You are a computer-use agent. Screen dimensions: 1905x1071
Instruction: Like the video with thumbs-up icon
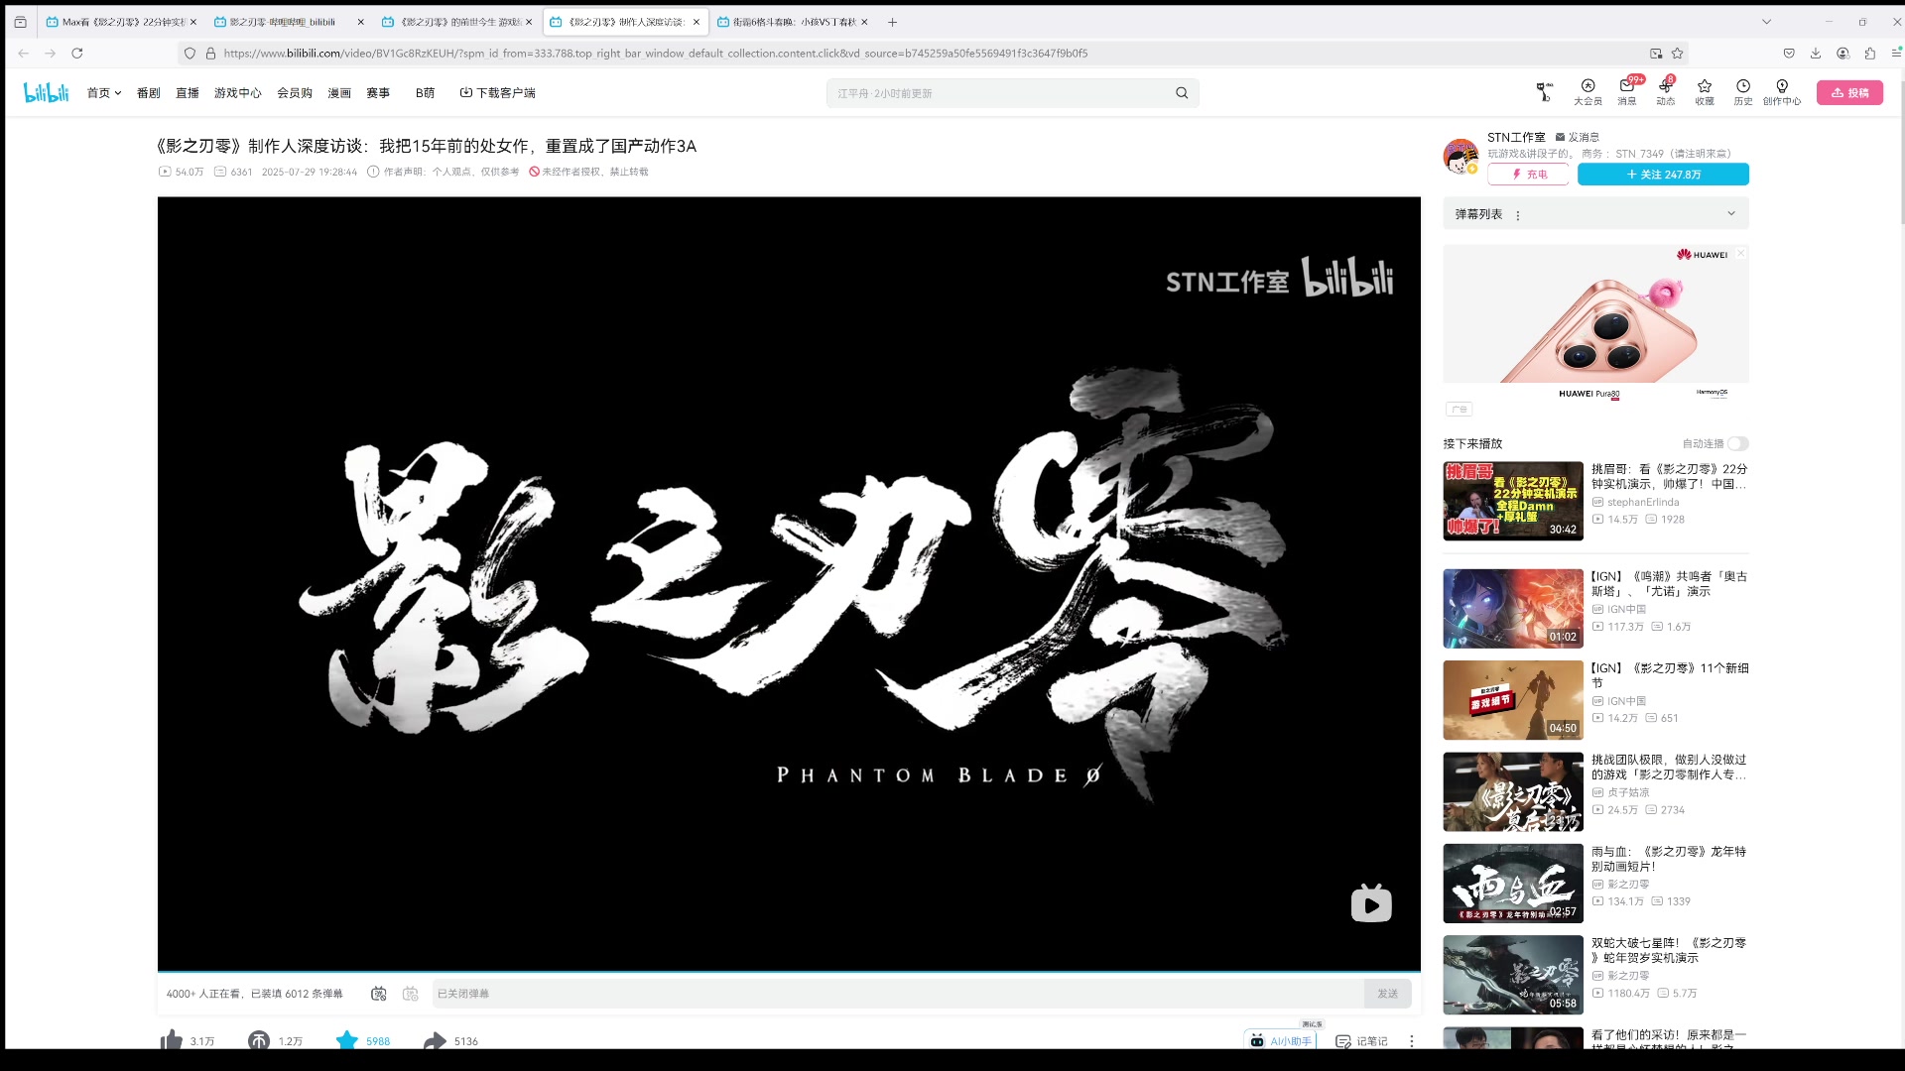[172, 1039]
